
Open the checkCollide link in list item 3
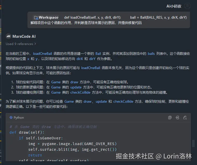[x=80, y=93]
